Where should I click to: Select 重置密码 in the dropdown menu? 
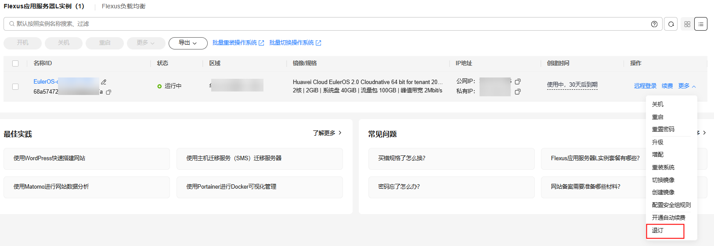(663, 129)
